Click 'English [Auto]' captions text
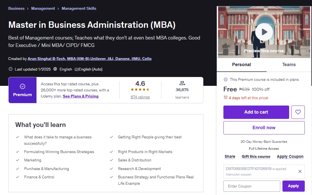Screen dimensions: 312x195 [91, 69]
